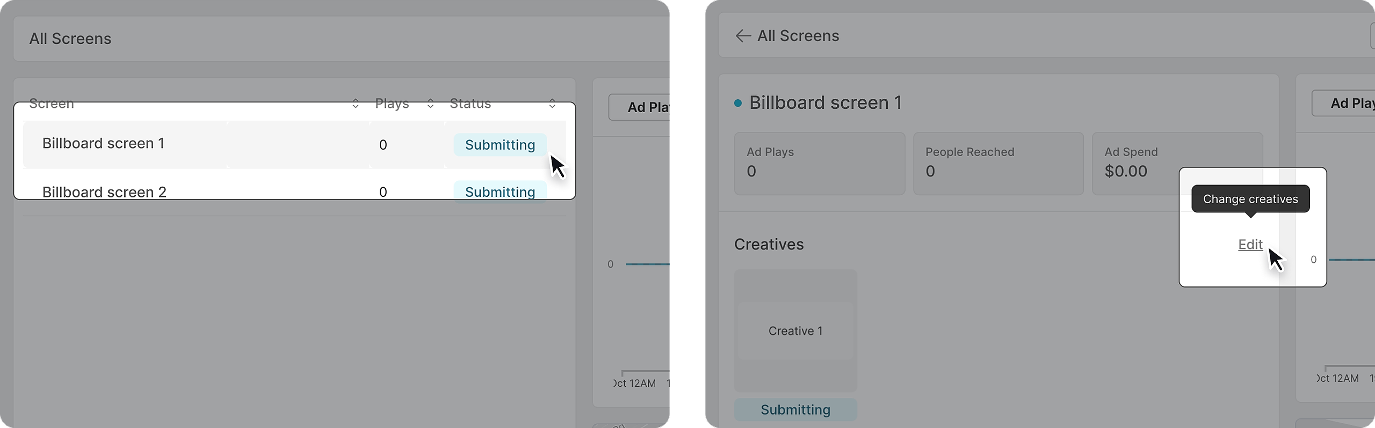Viewport: 1375px width, 428px height.
Task: Click the Creatives section heading
Action: point(769,245)
